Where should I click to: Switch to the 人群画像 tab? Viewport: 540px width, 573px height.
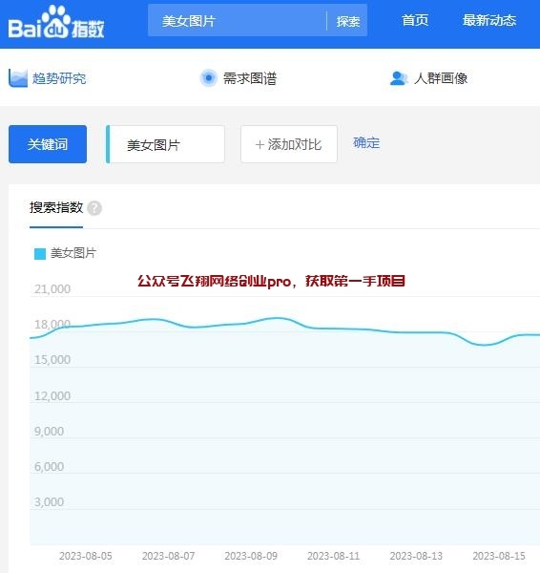pos(429,78)
